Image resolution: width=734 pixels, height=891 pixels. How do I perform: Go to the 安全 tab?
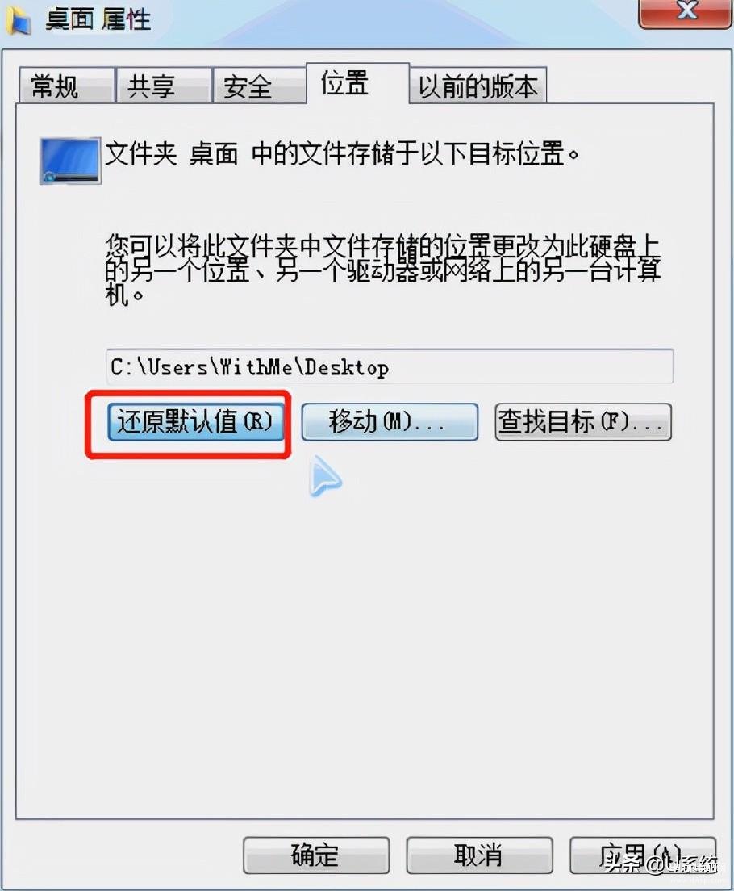(259, 86)
